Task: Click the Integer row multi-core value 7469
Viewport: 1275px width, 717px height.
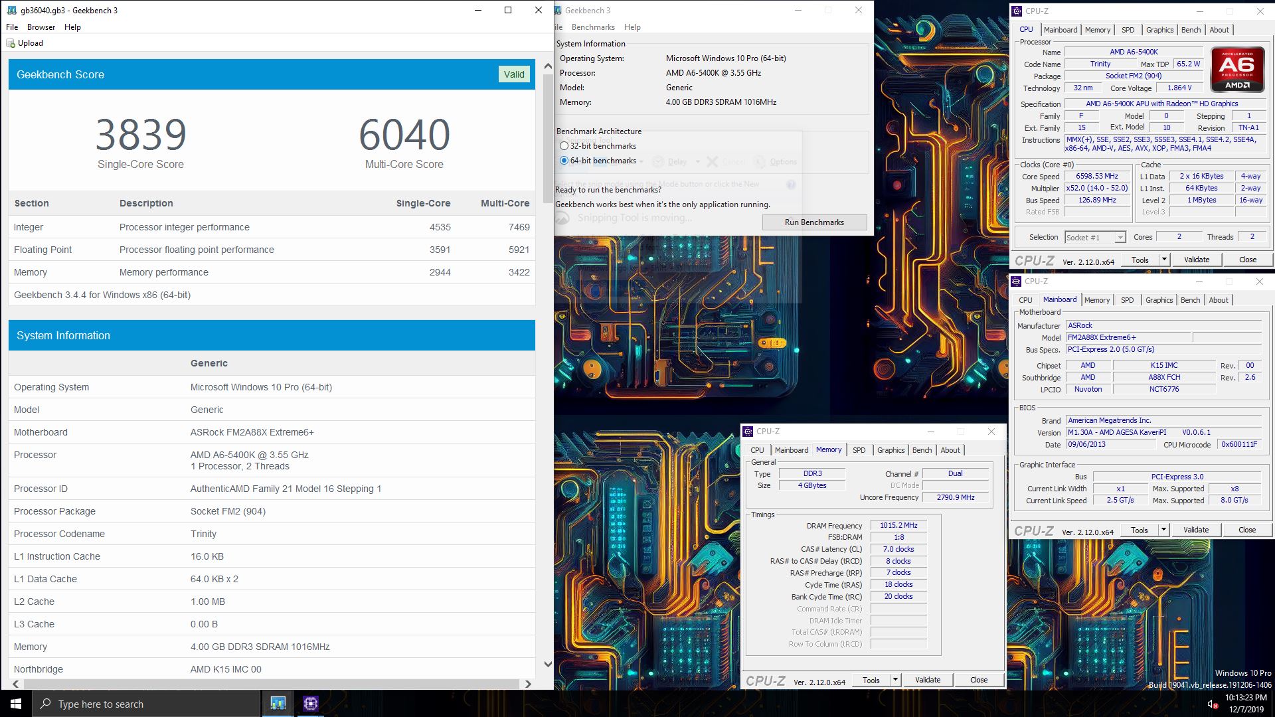Action: pyautogui.click(x=519, y=227)
